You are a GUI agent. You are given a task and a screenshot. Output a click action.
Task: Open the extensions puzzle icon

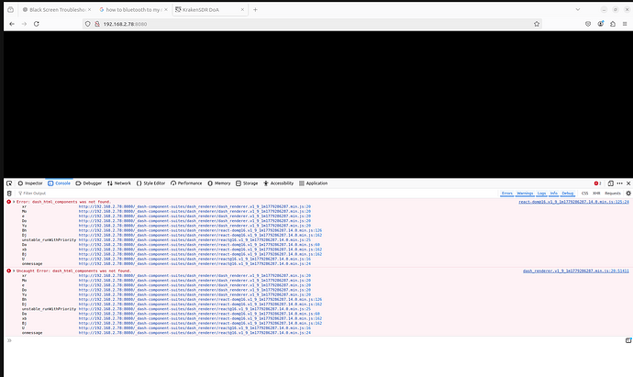point(613,24)
